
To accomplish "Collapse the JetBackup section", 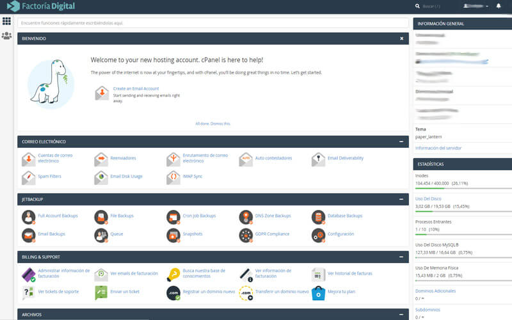I will coord(401,199).
